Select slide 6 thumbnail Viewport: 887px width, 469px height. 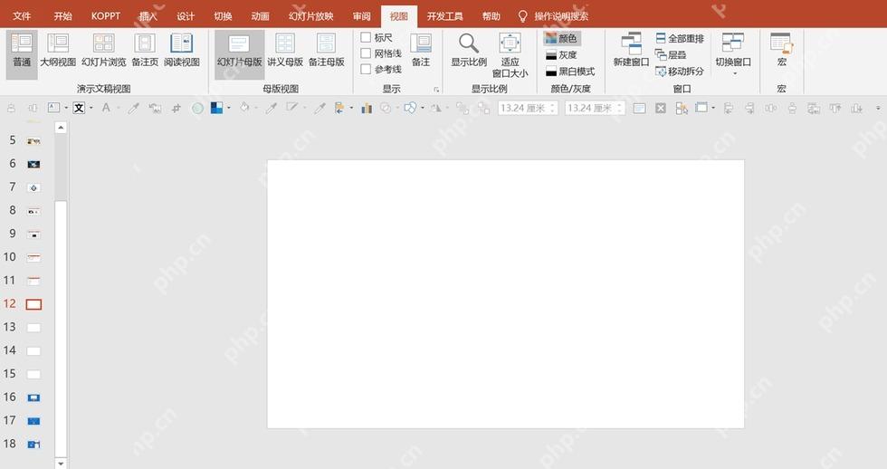coord(34,164)
